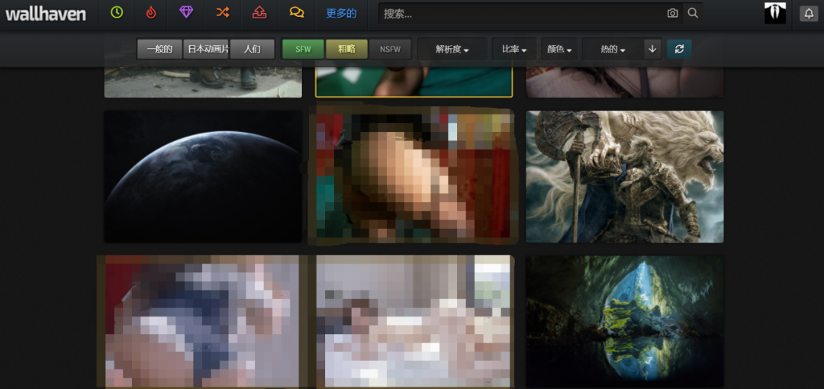Open the user avatar profile
The width and height of the screenshot is (824, 389).
tap(774, 13)
